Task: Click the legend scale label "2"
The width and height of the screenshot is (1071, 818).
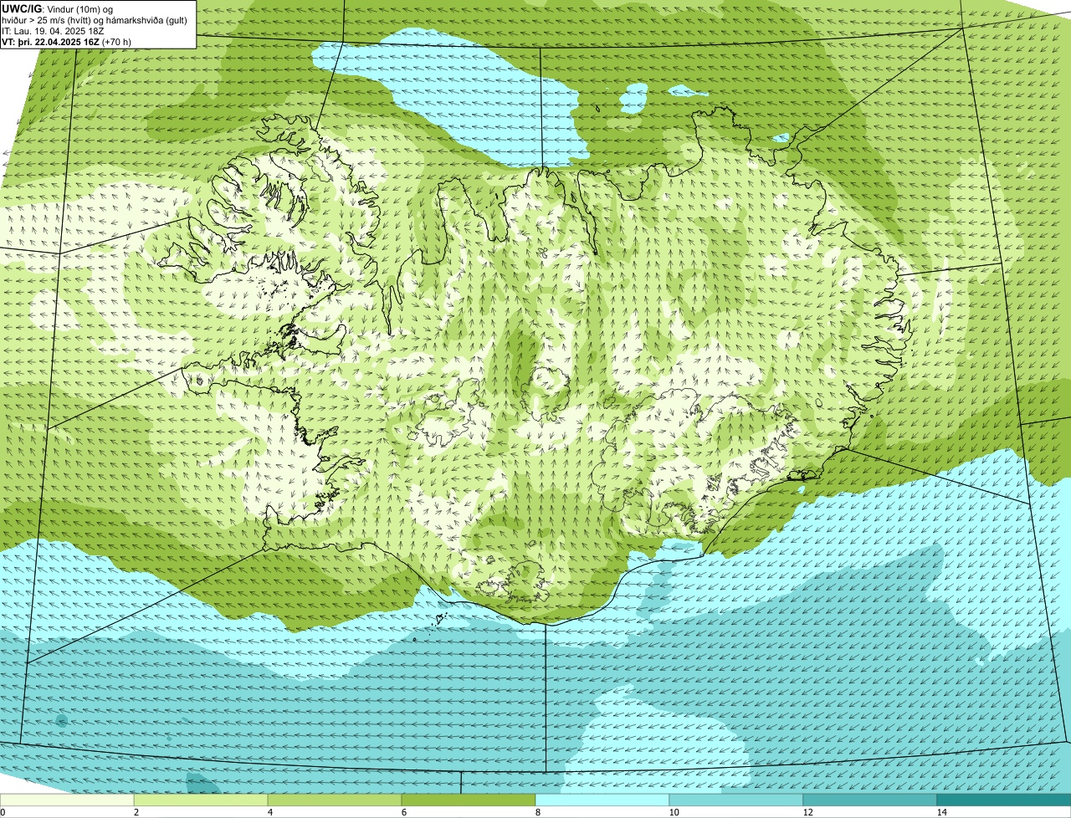Action: (x=136, y=812)
